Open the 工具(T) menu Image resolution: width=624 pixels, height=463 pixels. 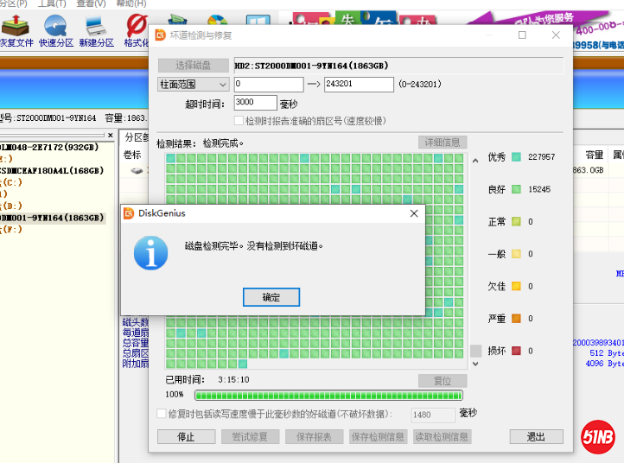pos(51,3)
